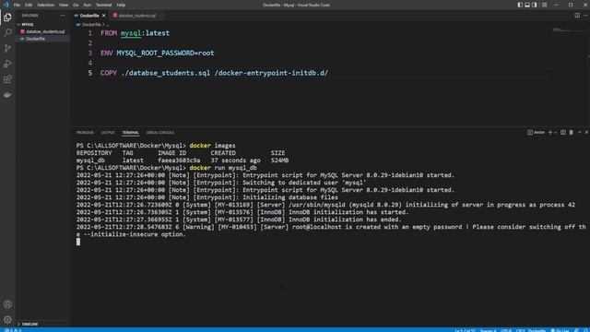The width and height of the screenshot is (590, 332).
Task: Click the docker terminal profile label
Action: [537, 133]
